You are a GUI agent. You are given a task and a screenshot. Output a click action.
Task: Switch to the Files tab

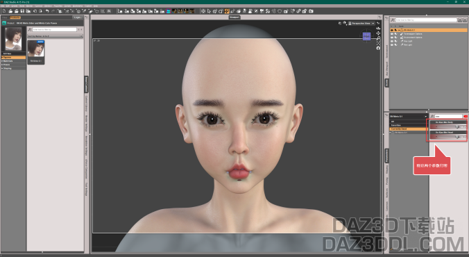5,17
